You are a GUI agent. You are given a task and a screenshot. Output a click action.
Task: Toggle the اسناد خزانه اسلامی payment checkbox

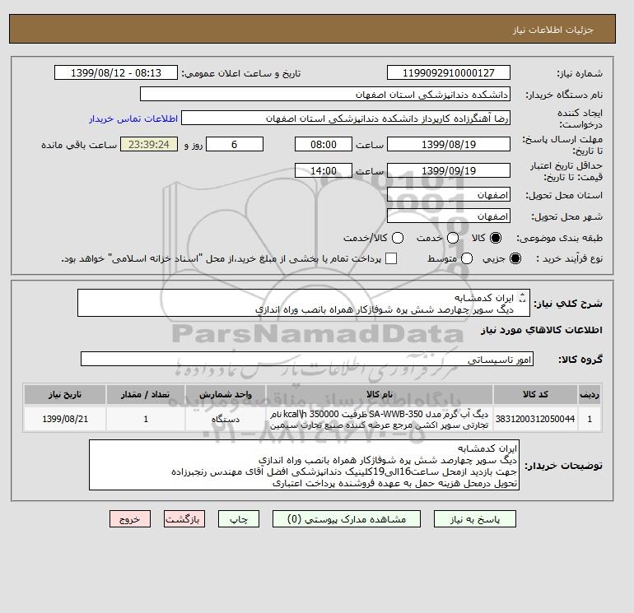(391, 258)
